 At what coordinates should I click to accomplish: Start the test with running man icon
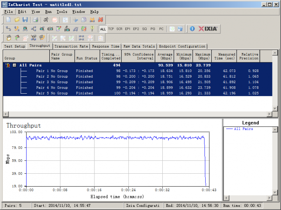46,20
